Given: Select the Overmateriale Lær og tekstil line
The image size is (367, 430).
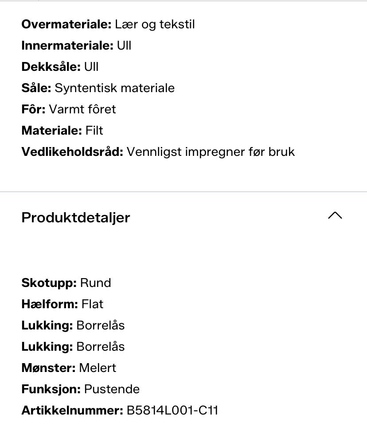Looking at the screenshot, I should 108,24.
